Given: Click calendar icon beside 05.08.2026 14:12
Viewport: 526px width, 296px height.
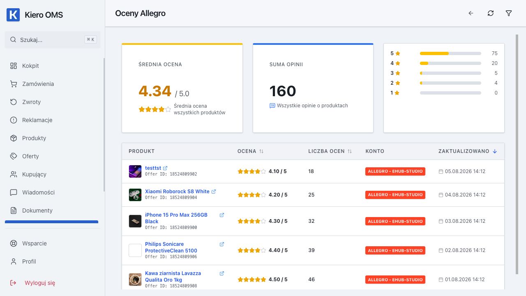Looking at the screenshot, I should click(x=441, y=171).
